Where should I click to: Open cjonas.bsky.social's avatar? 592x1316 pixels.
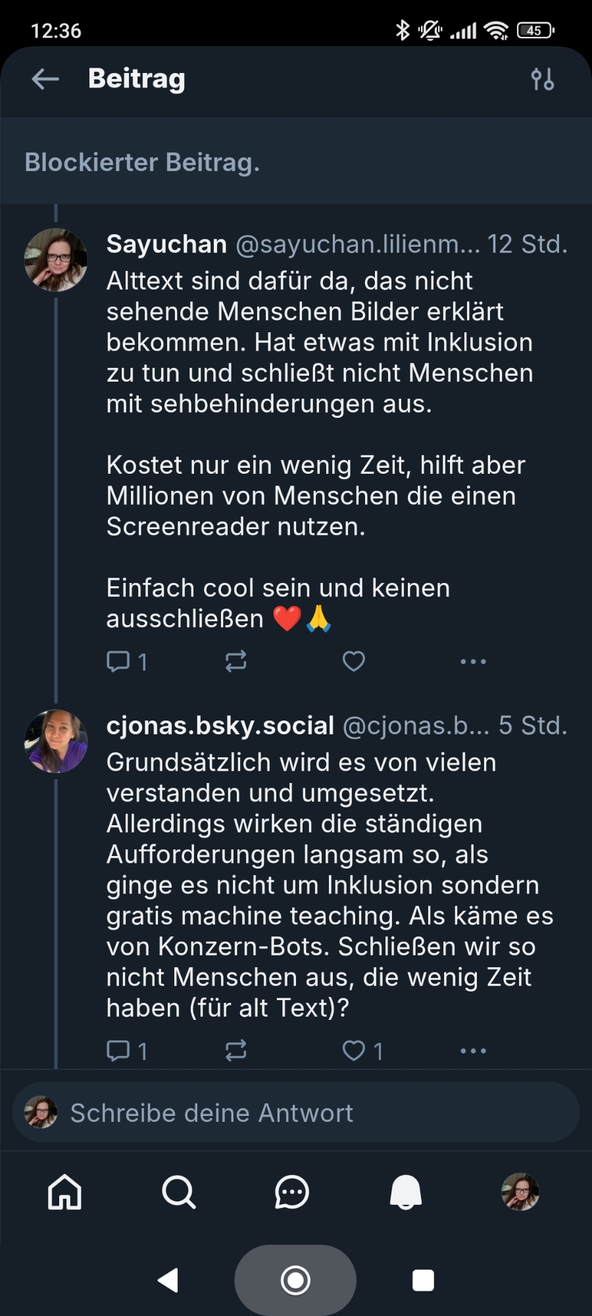[x=56, y=741]
